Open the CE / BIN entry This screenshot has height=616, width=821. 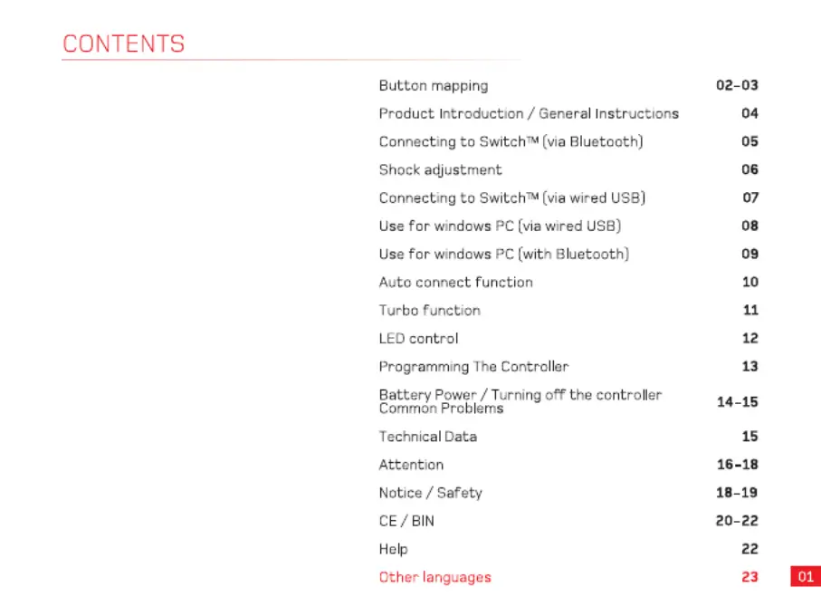(x=406, y=521)
